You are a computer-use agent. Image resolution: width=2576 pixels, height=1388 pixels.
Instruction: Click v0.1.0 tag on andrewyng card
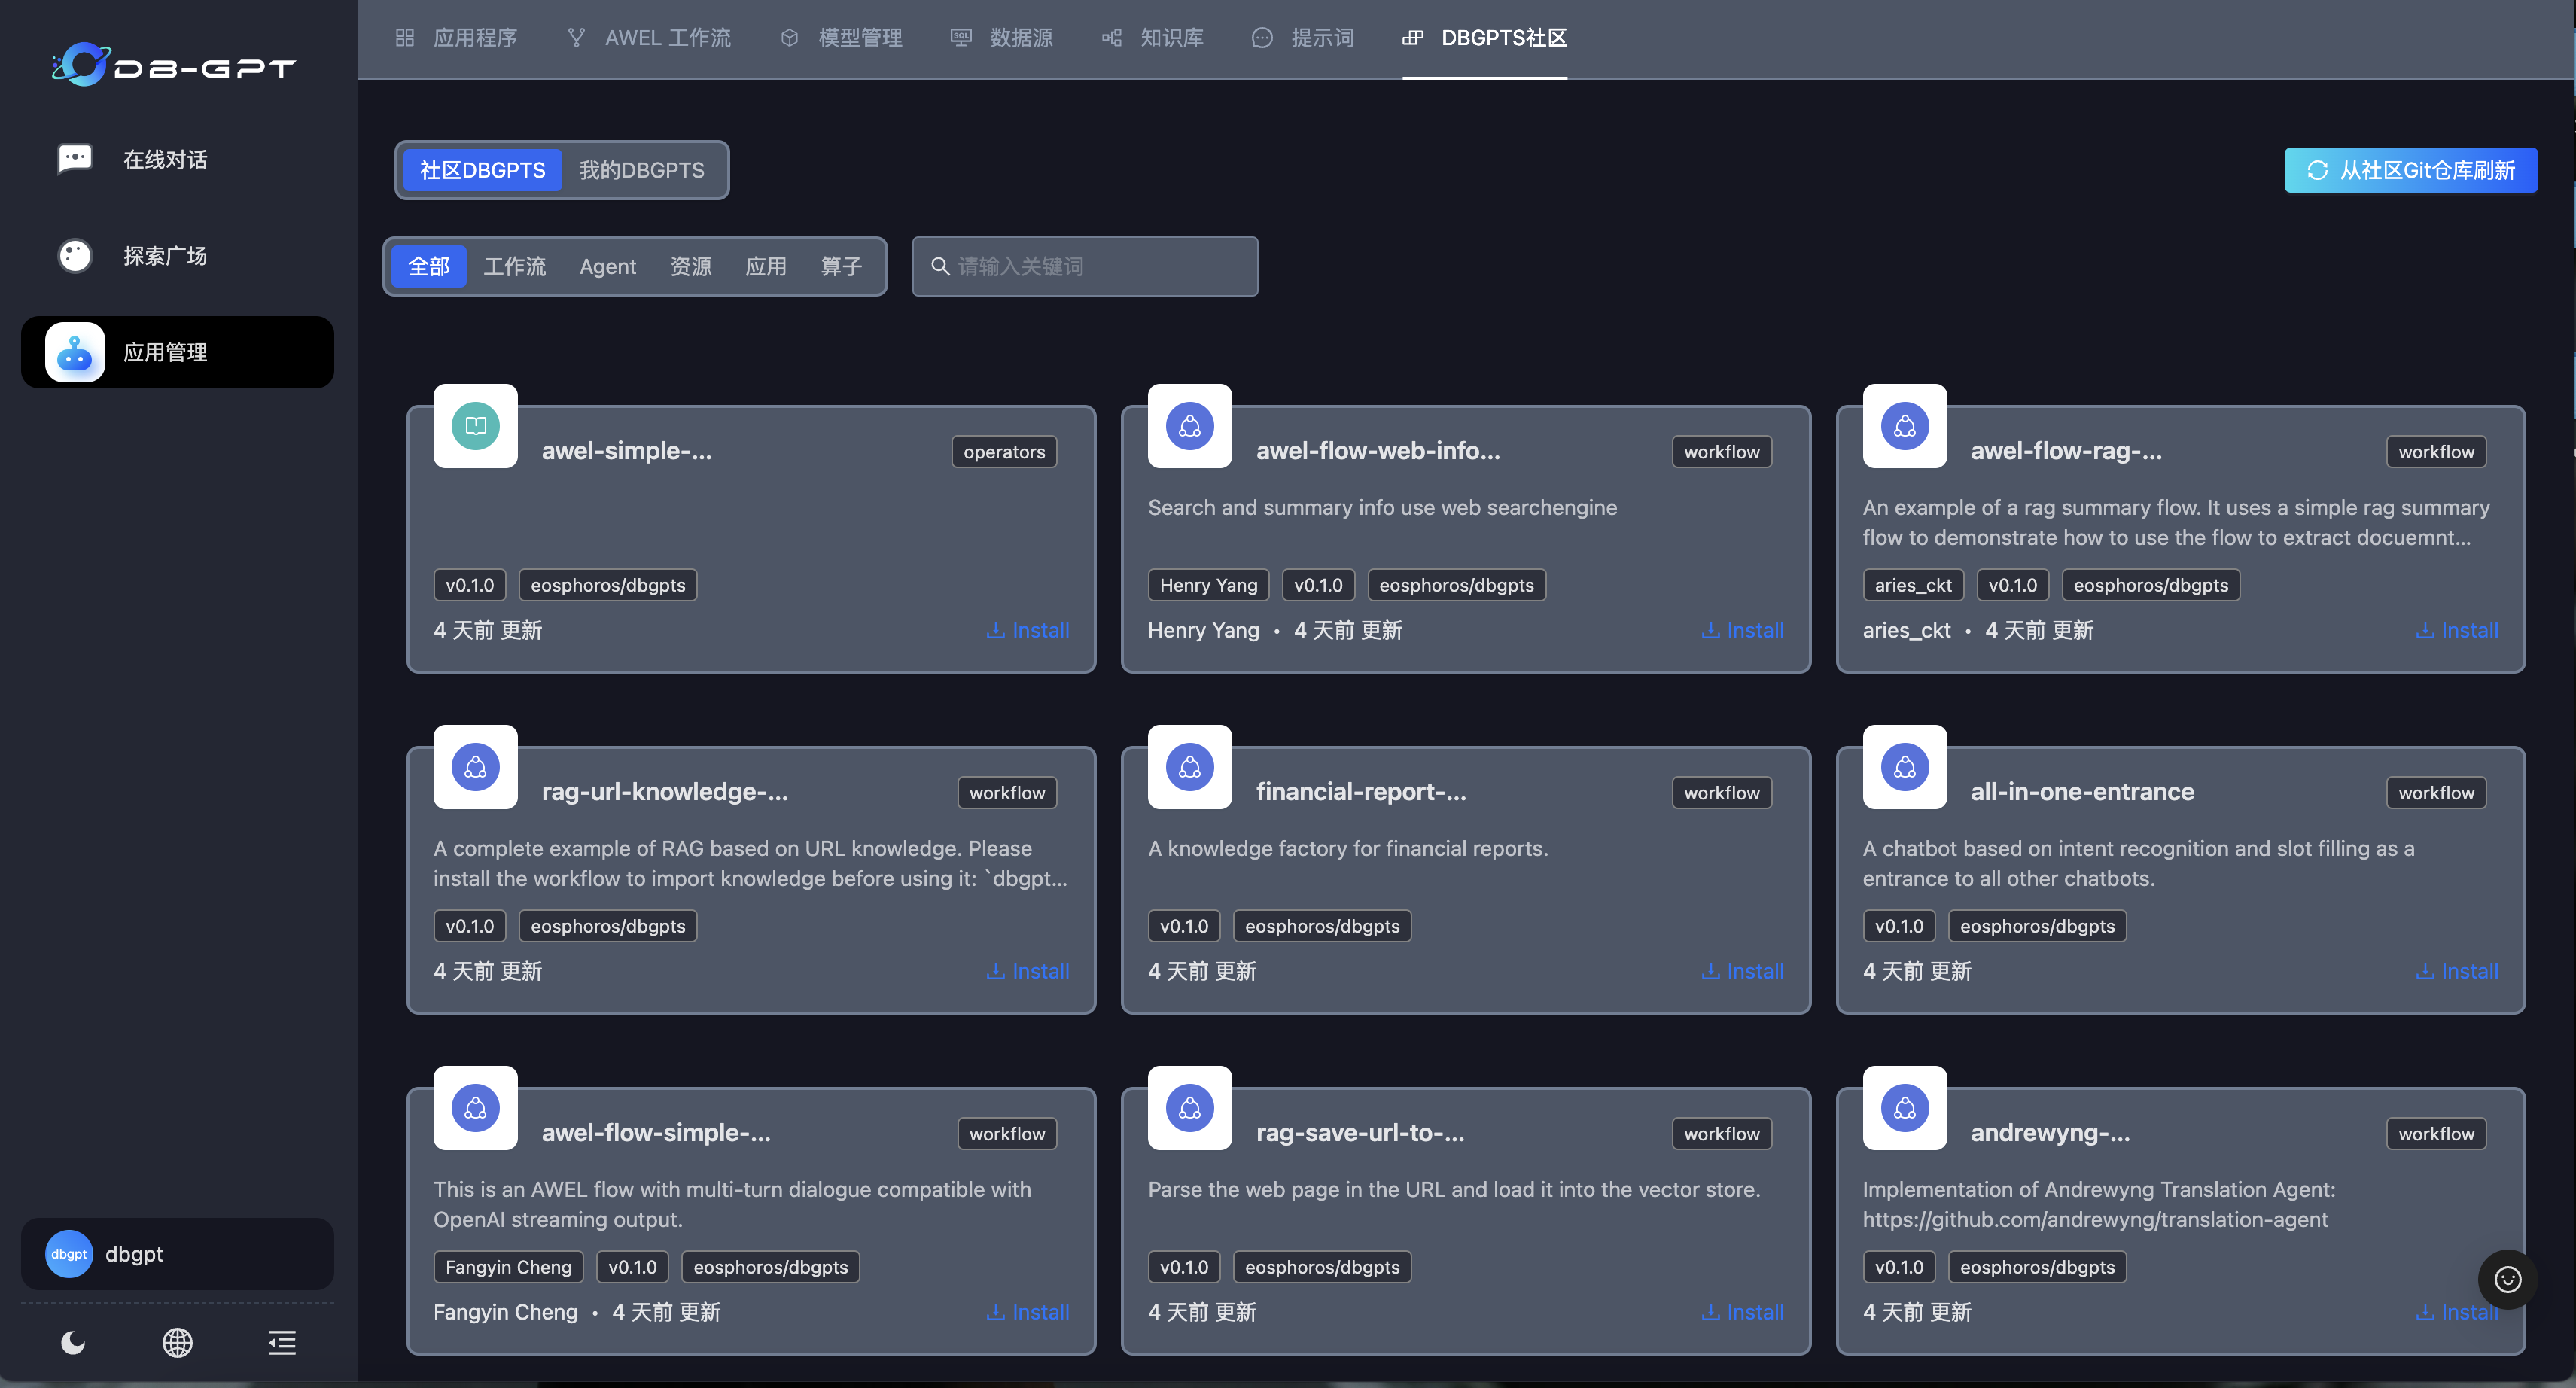[x=1899, y=1267]
